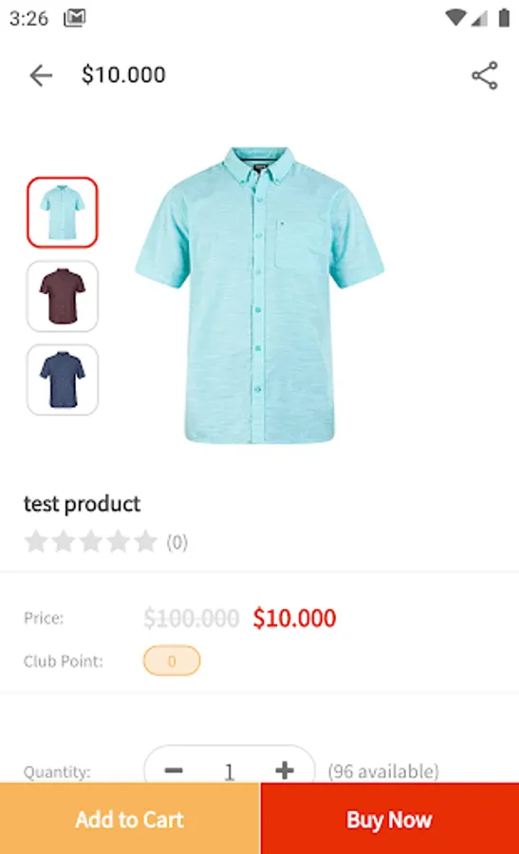Screen dimensions: 519x854
Task: Click the quantity value field
Action: tap(230, 771)
